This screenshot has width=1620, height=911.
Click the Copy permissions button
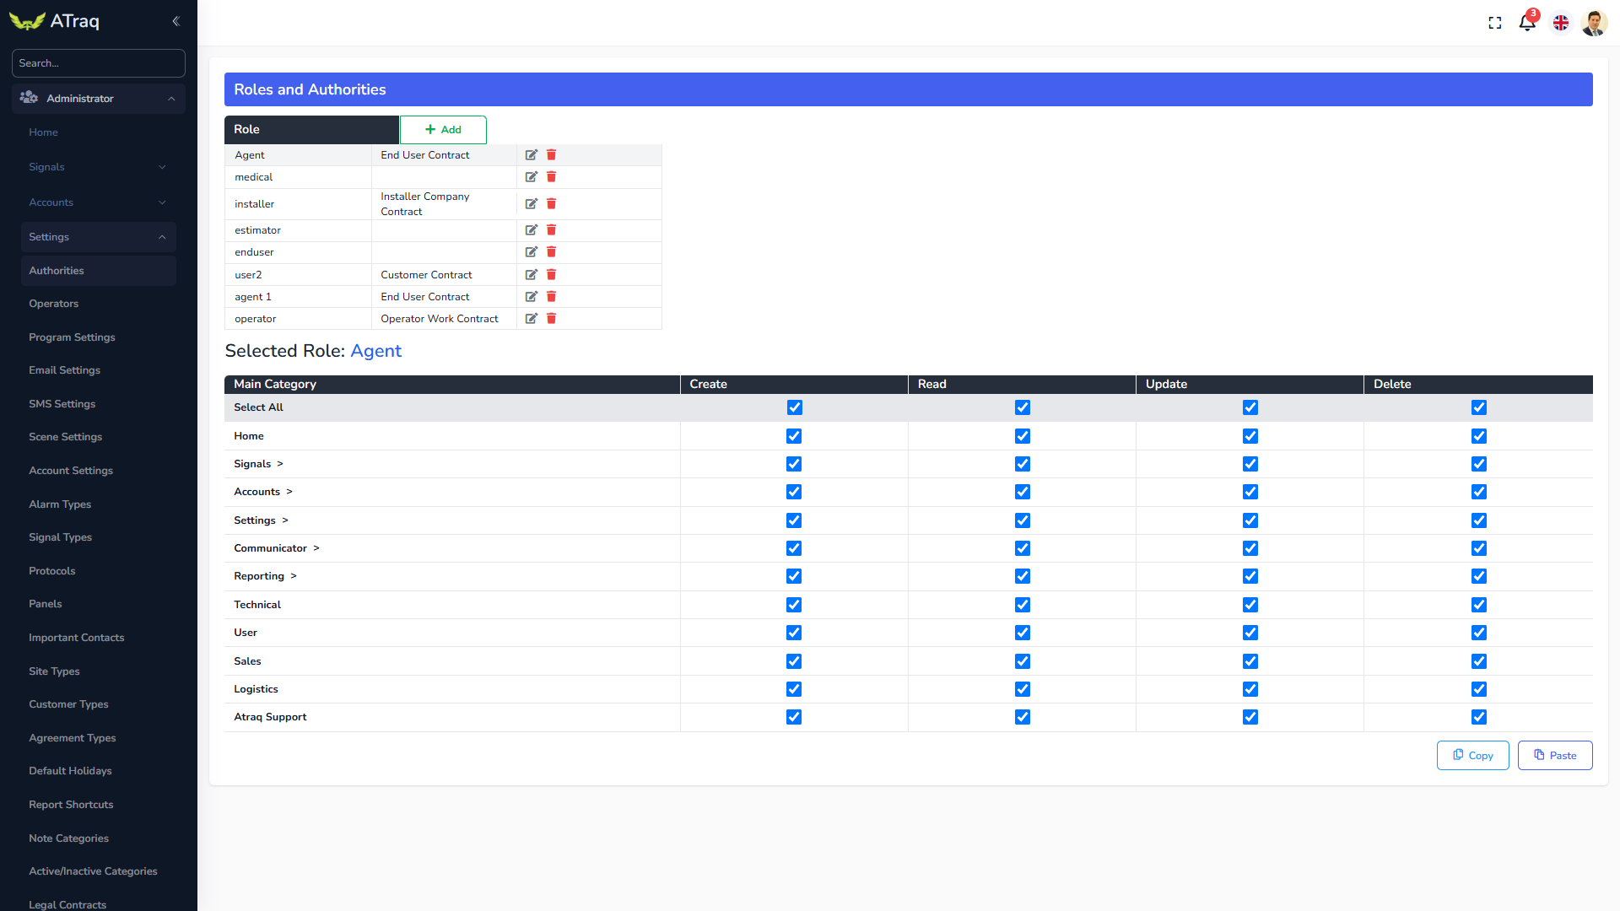(x=1472, y=756)
